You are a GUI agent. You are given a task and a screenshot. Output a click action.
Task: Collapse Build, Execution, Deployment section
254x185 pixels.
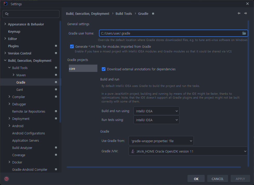(x=5, y=60)
